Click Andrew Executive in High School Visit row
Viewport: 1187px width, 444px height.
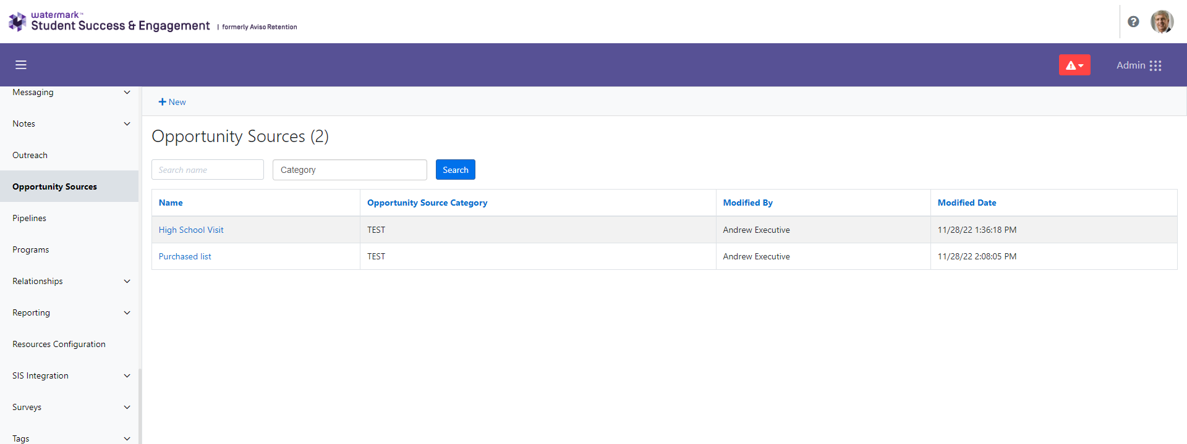[756, 230]
